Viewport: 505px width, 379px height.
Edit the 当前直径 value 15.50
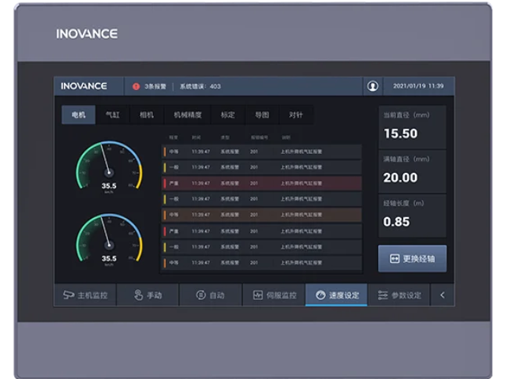click(x=401, y=133)
